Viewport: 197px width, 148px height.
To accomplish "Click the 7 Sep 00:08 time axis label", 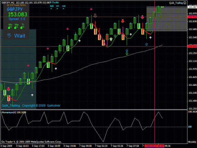I will click(x=85, y=146).
